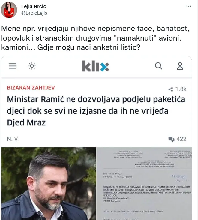Image resolution: width=198 pixels, height=220 pixels.
Task: Click Lejla Brcic's profile avatar
Action: [x=9, y=10]
